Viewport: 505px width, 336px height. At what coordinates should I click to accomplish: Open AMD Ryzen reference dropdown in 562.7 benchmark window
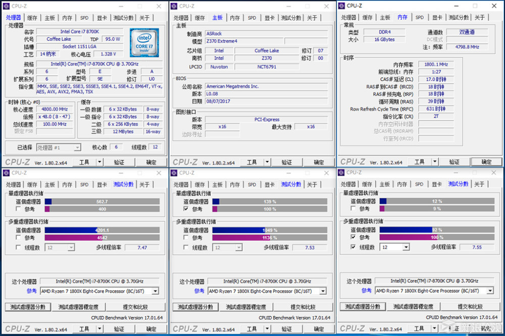pos(155,291)
